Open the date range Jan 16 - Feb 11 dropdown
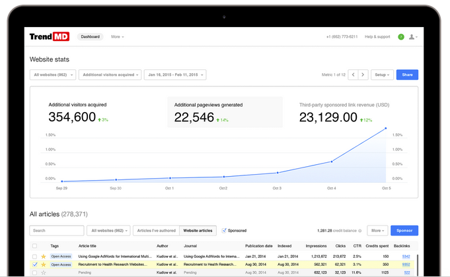The width and height of the screenshot is (450, 277). (x=175, y=75)
